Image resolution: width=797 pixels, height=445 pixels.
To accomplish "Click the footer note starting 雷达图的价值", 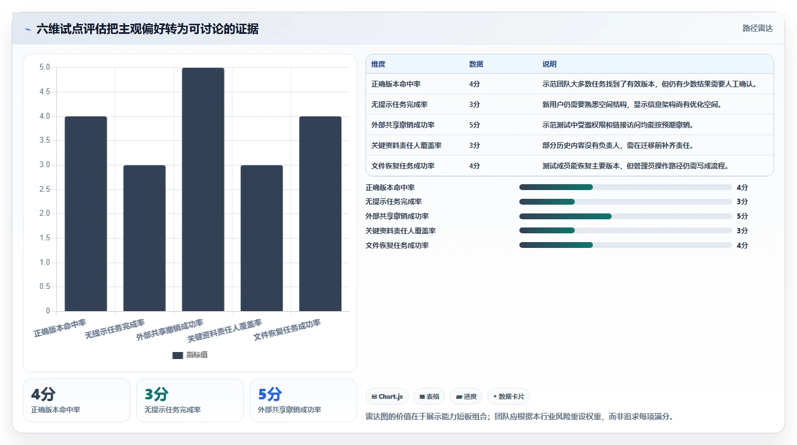I will click(x=520, y=417).
